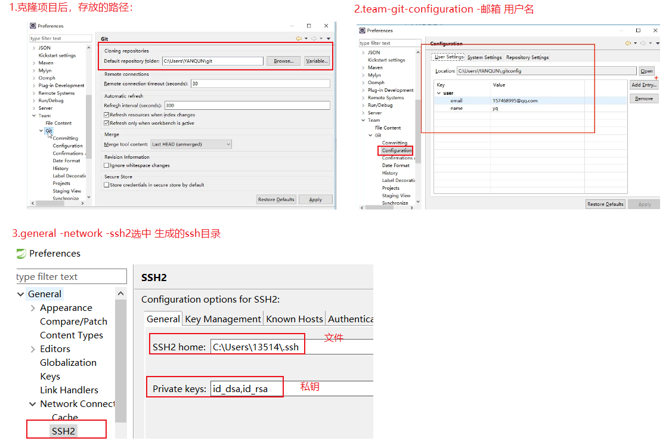672x444 pixels.
Task: Click Browse button for default repository folder
Action: click(284, 61)
